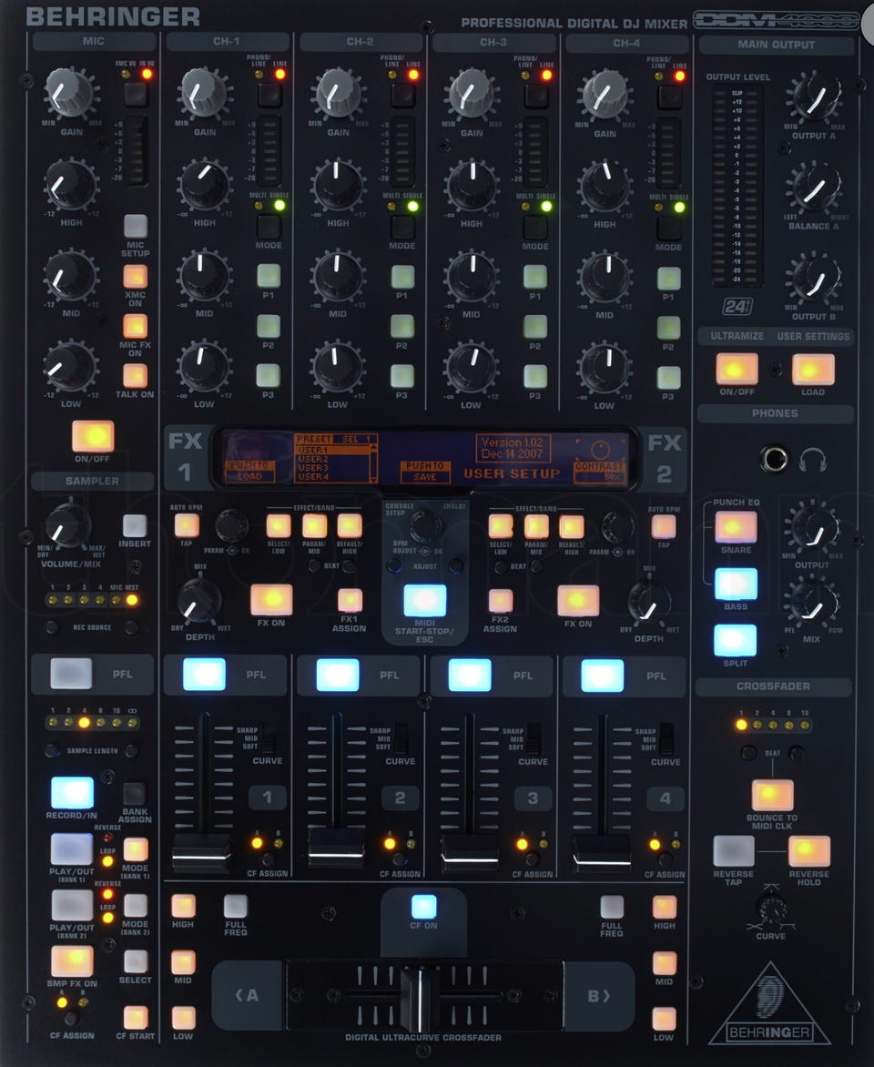Click the CH-1 GAIN knob
This screenshot has width=874, height=1067.
point(202,93)
